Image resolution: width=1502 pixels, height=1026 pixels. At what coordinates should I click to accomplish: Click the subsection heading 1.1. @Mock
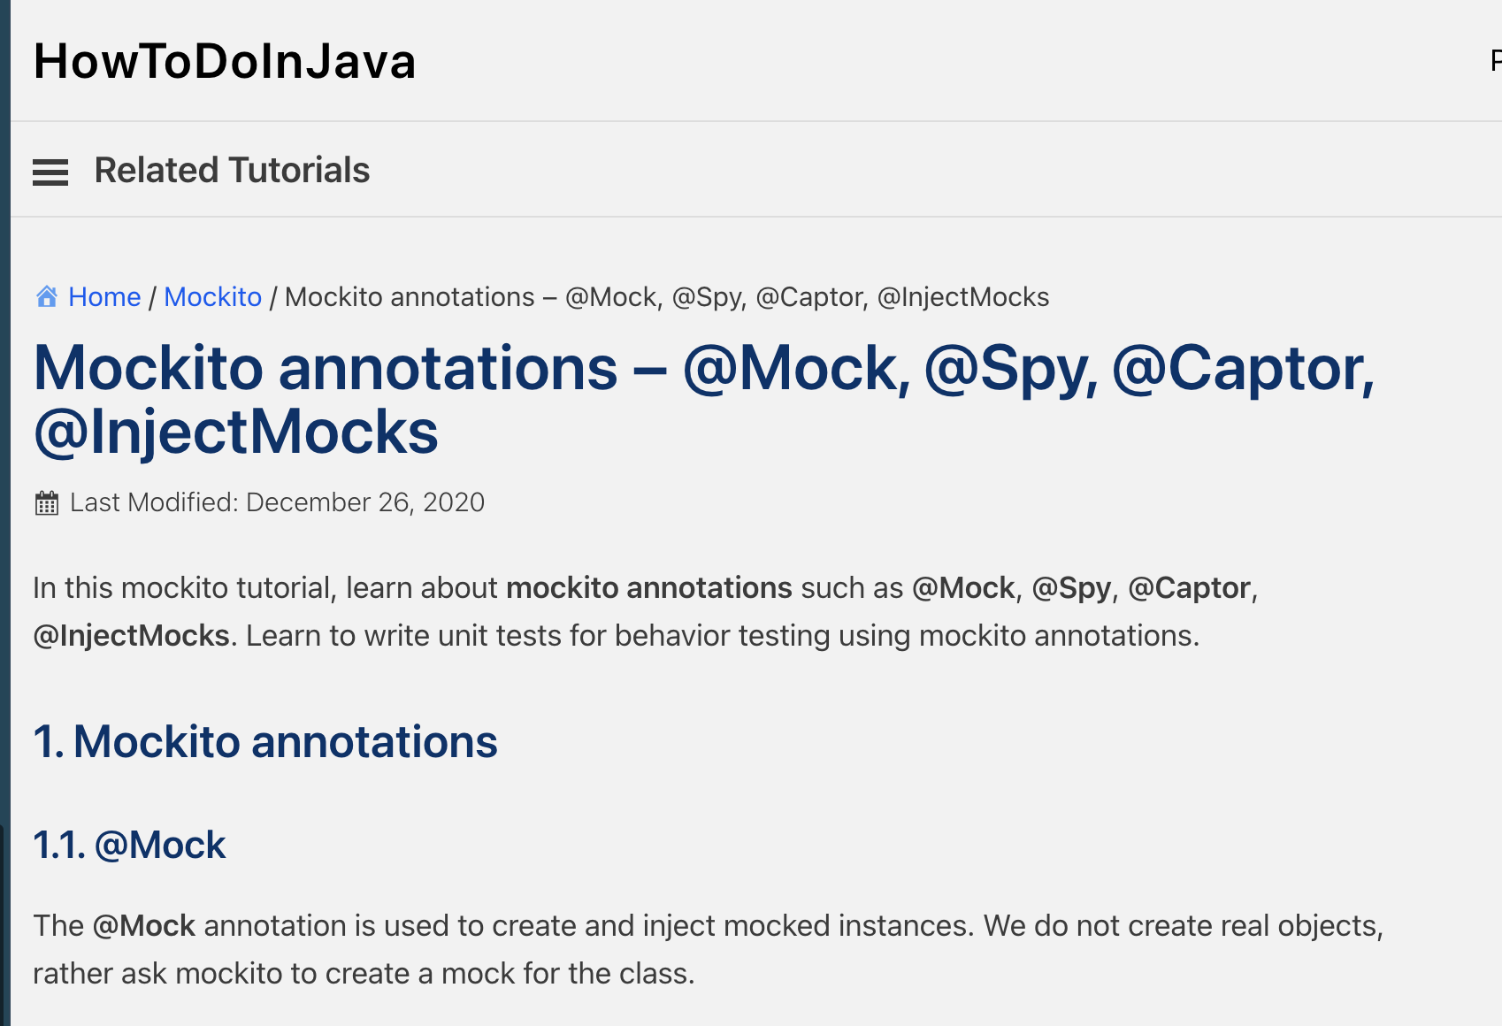coord(129,845)
